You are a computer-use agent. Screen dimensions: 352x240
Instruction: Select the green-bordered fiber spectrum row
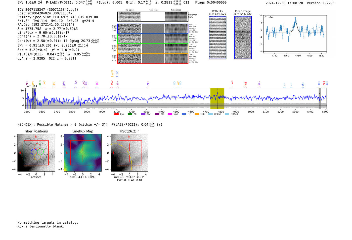(x=153, y=39)
